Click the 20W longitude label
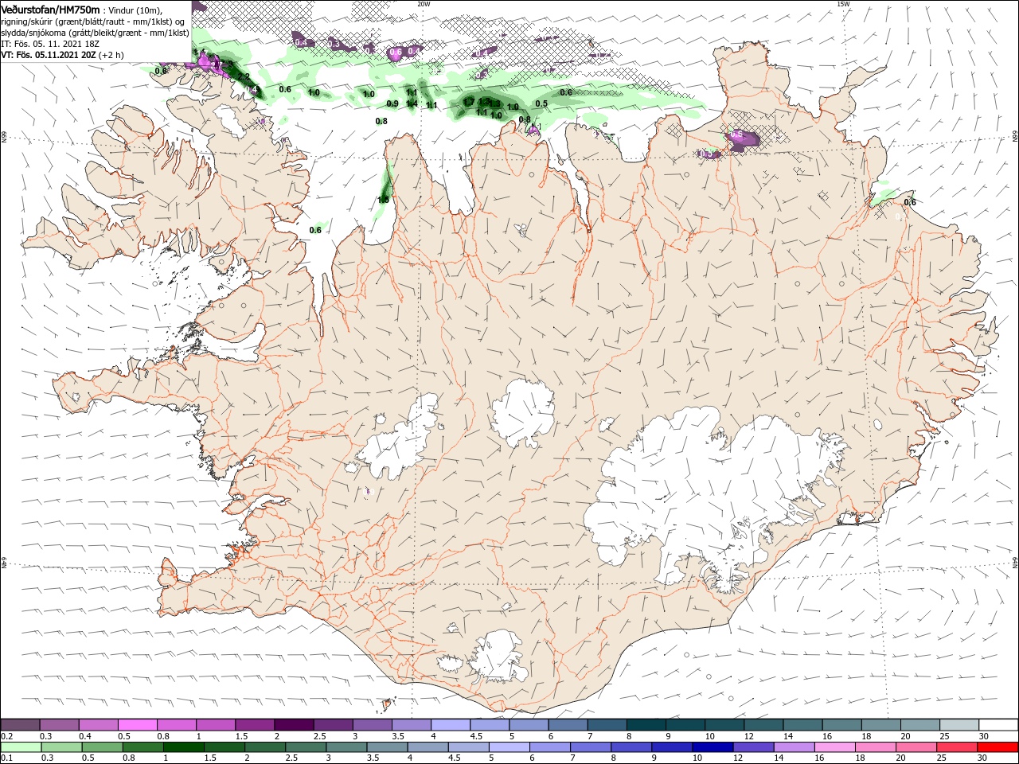The image size is (1019, 764). tap(424, 4)
